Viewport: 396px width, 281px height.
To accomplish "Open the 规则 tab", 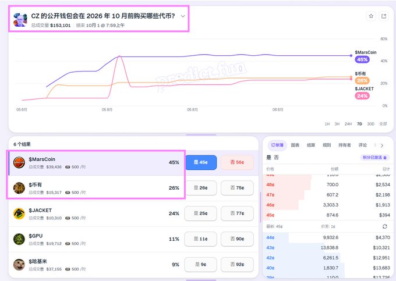I will click(327, 145).
